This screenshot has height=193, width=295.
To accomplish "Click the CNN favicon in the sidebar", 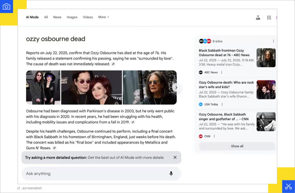I will tap(201, 136).
